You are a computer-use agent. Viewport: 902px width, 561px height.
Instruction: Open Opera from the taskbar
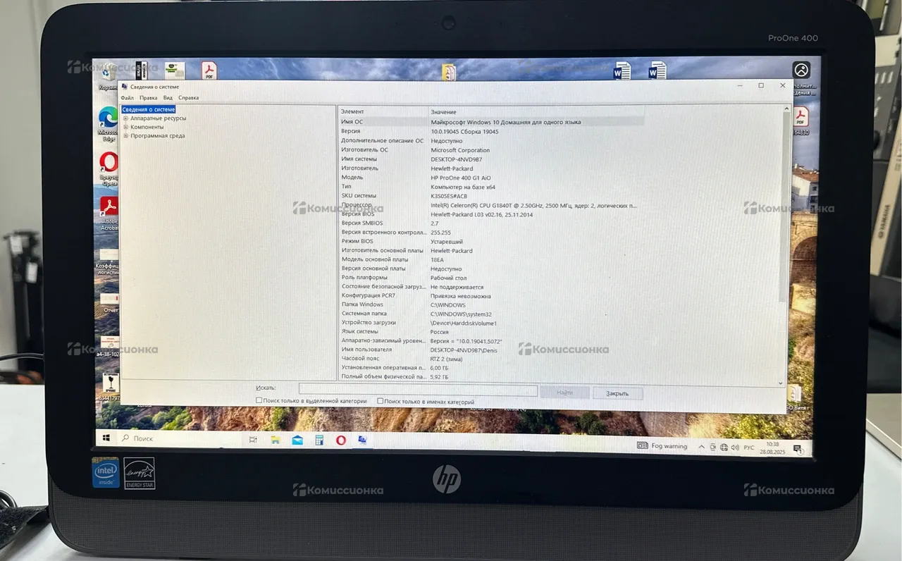point(341,440)
